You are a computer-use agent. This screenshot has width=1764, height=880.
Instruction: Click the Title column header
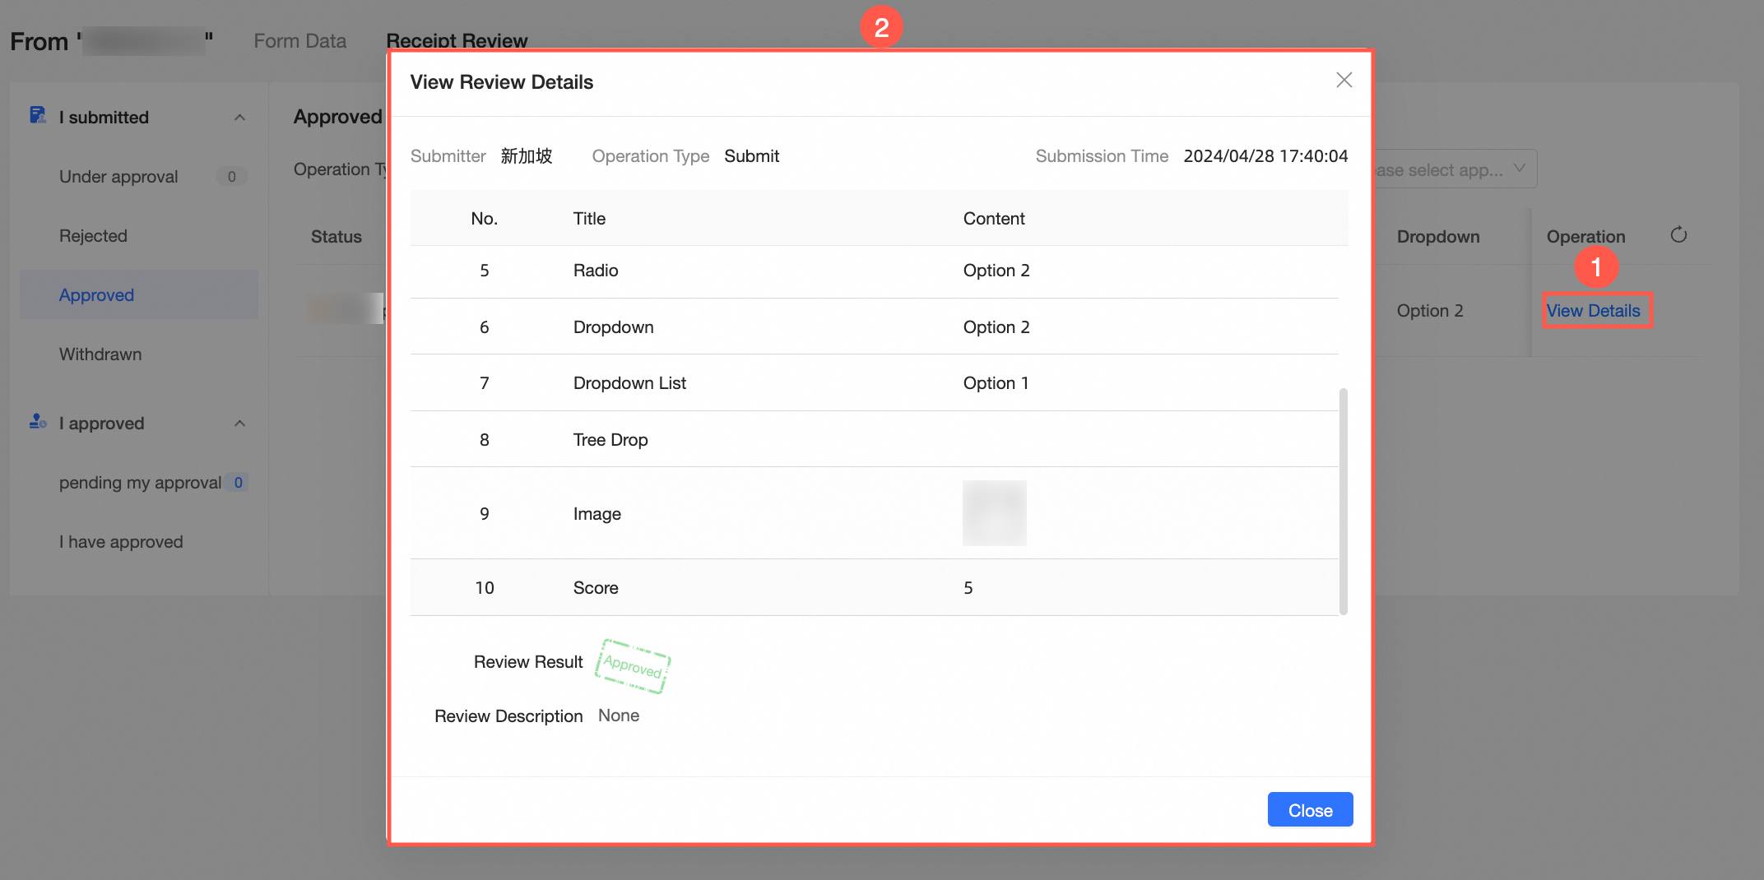click(x=589, y=219)
